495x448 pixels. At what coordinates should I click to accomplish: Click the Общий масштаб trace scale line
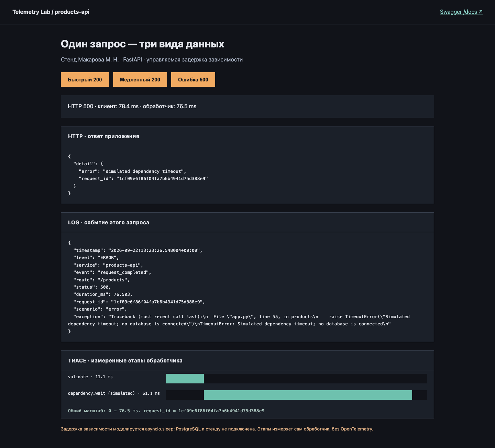(166, 411)
